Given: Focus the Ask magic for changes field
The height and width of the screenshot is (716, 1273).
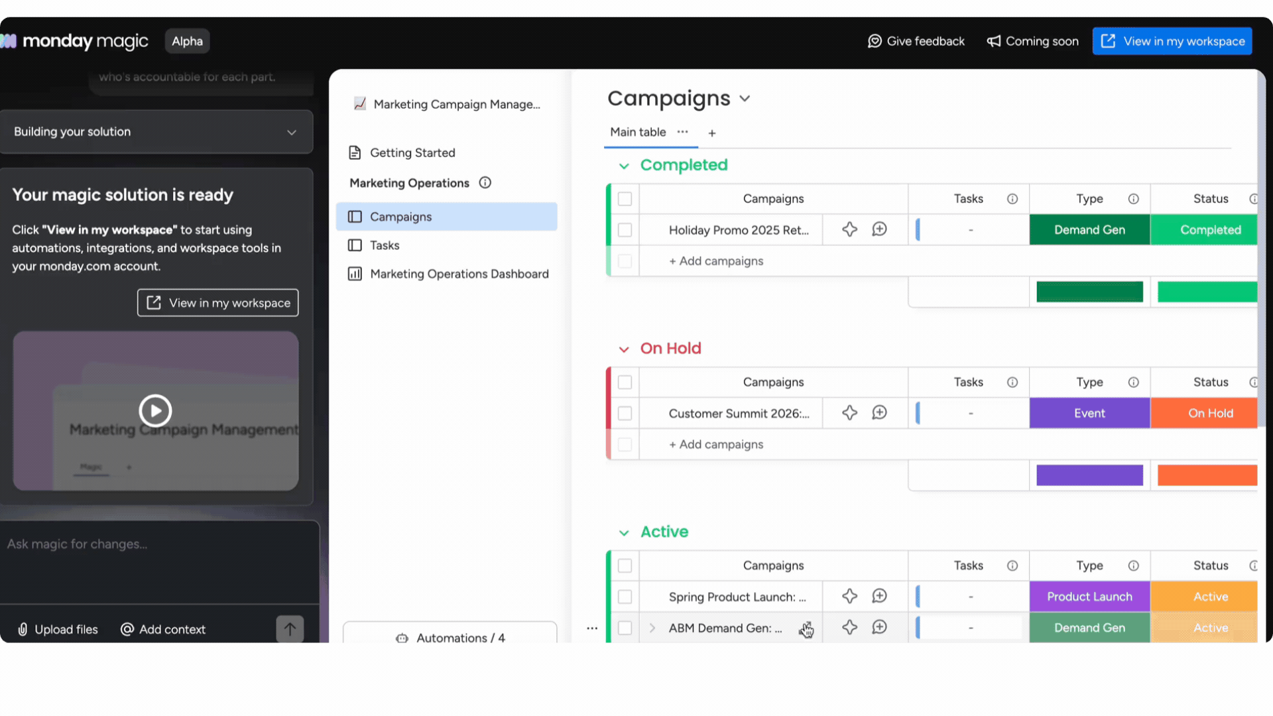Looking at the screenshot, I should pos(159,561).
